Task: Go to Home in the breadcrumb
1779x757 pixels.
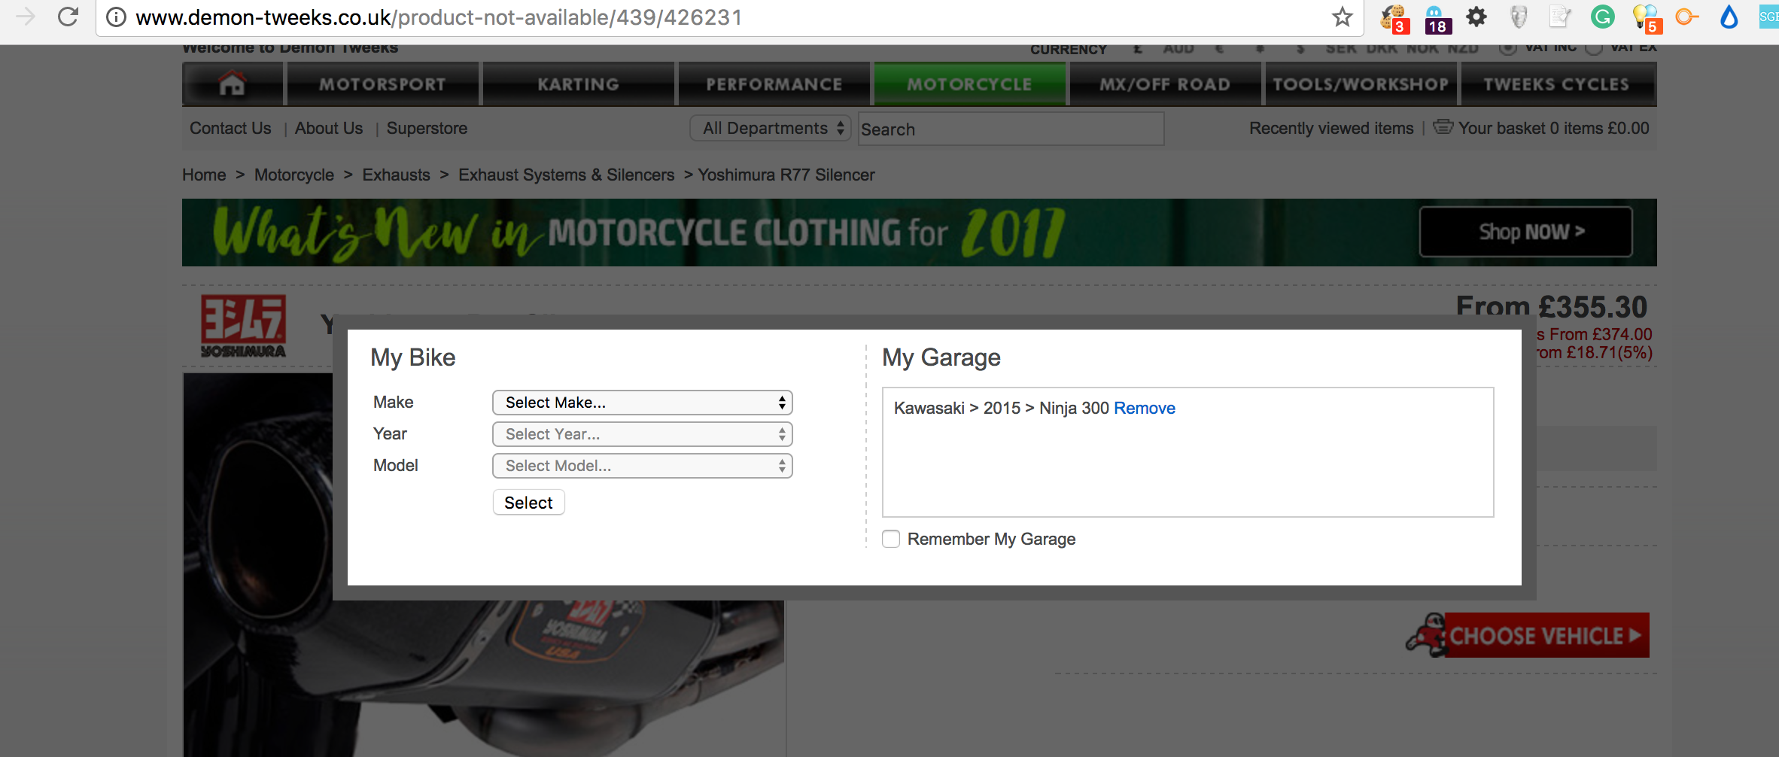Action: point(204,175)
